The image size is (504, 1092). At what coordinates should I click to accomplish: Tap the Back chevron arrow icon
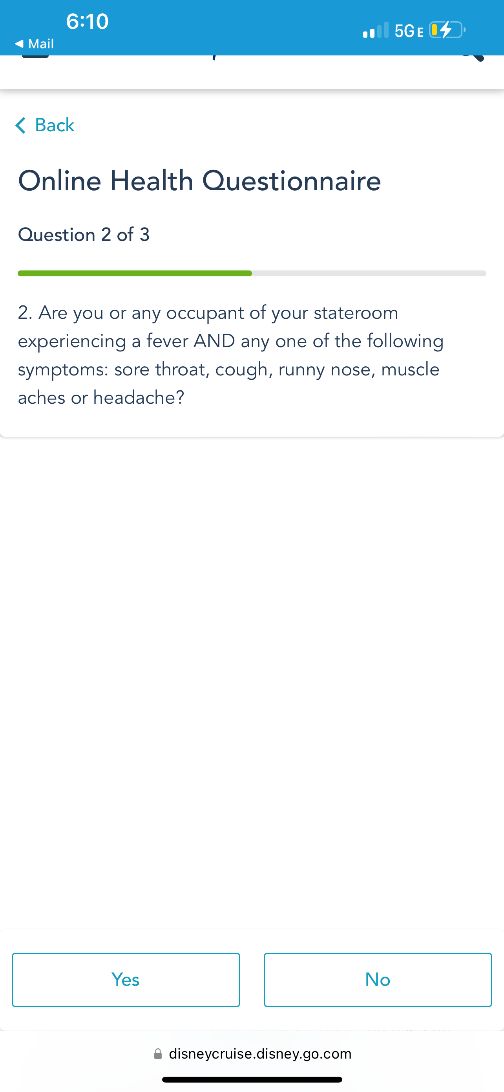coord(20,125)
